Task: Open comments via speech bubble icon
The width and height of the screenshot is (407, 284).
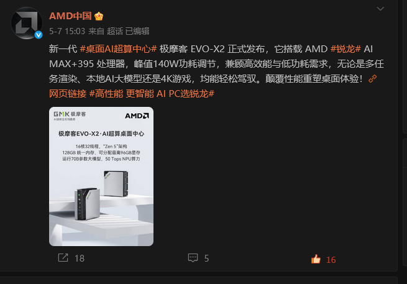Action: [x=193, y=258]
